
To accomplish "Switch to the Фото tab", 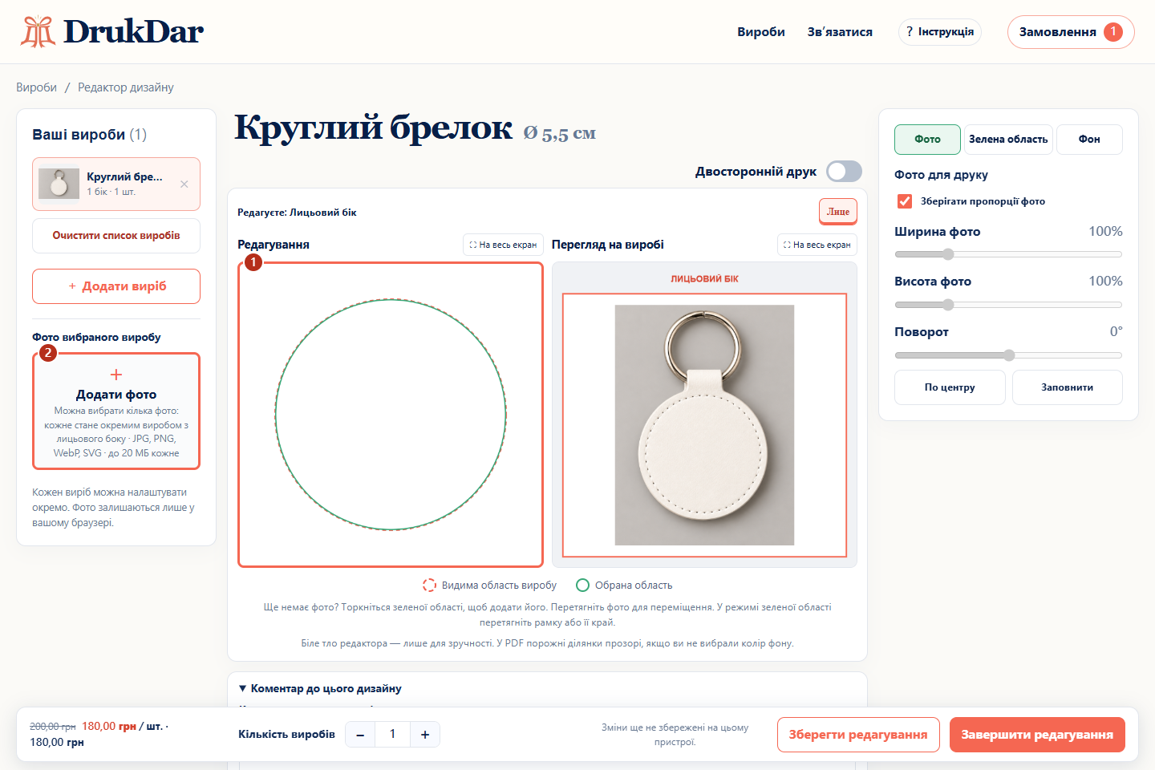I will [927, 140].
